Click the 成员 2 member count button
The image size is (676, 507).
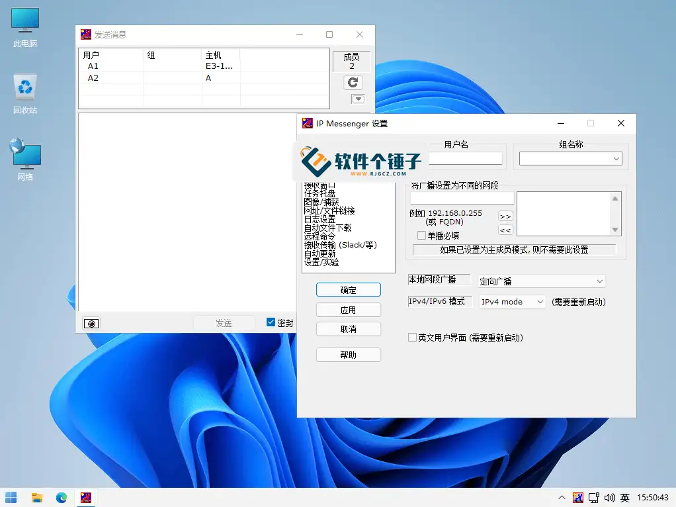click(x=351, y=62)
